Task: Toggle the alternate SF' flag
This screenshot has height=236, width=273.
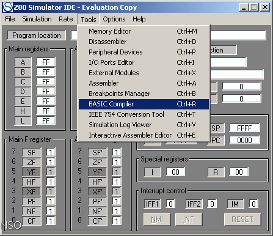Action: point(97,153)
